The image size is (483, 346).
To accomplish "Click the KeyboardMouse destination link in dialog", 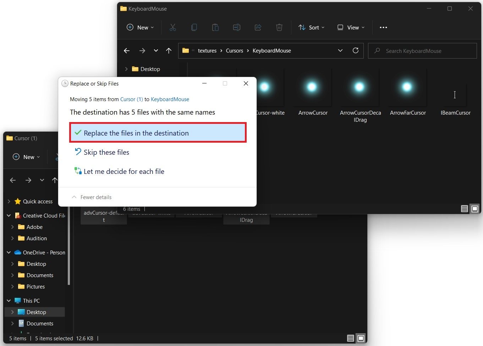I will [170, 99].
